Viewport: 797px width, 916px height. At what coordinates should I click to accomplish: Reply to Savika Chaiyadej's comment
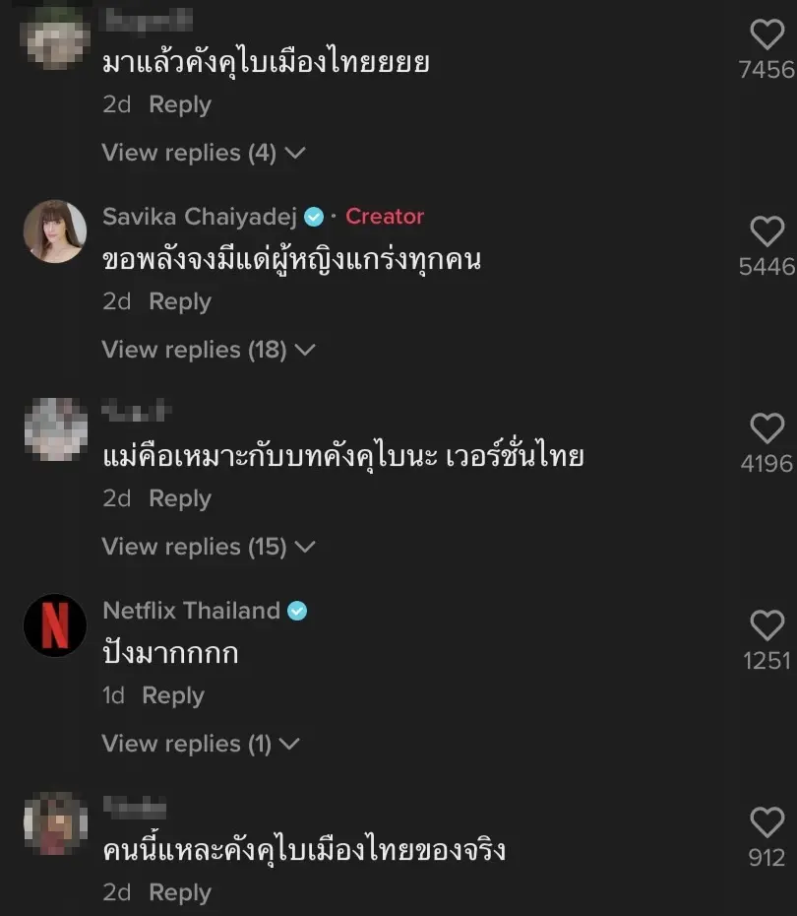click(180, 301)
